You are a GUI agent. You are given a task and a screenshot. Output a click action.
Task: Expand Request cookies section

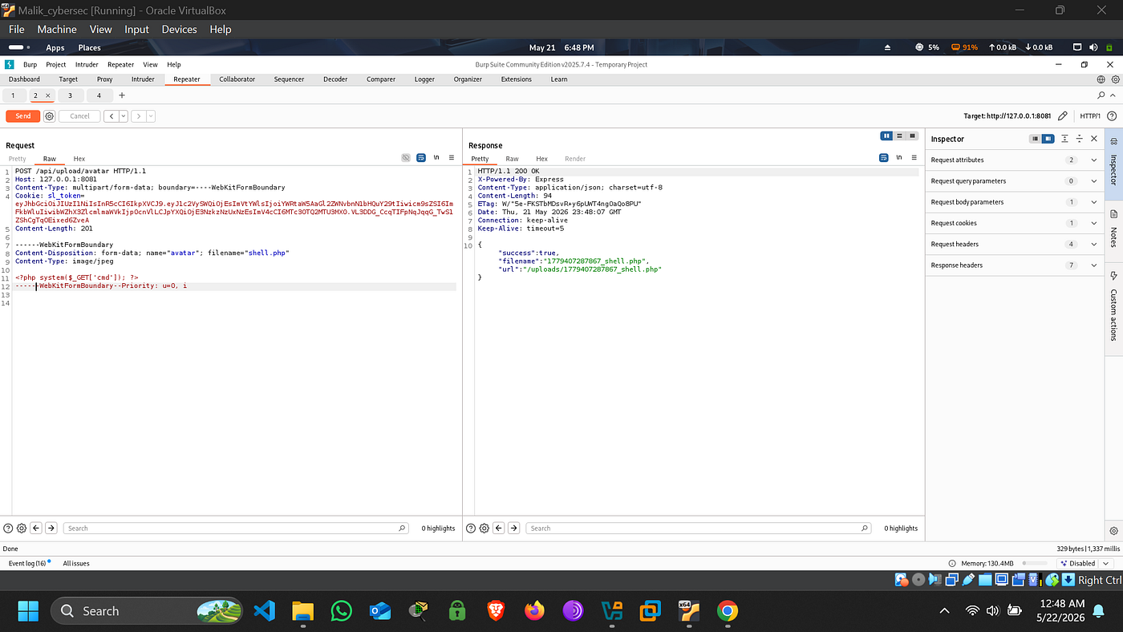click(1015, 223)
